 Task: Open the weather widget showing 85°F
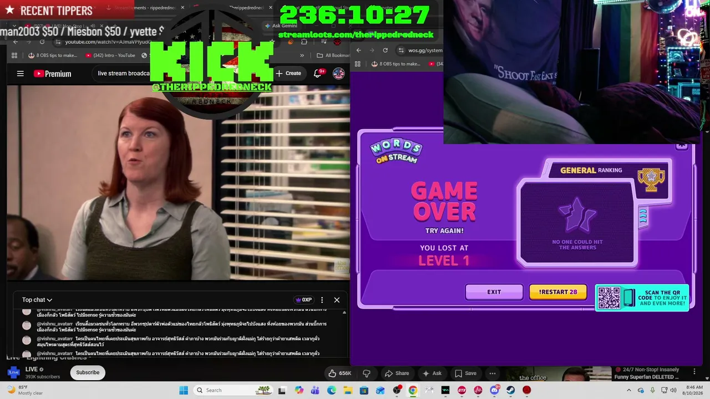(26, 390)
